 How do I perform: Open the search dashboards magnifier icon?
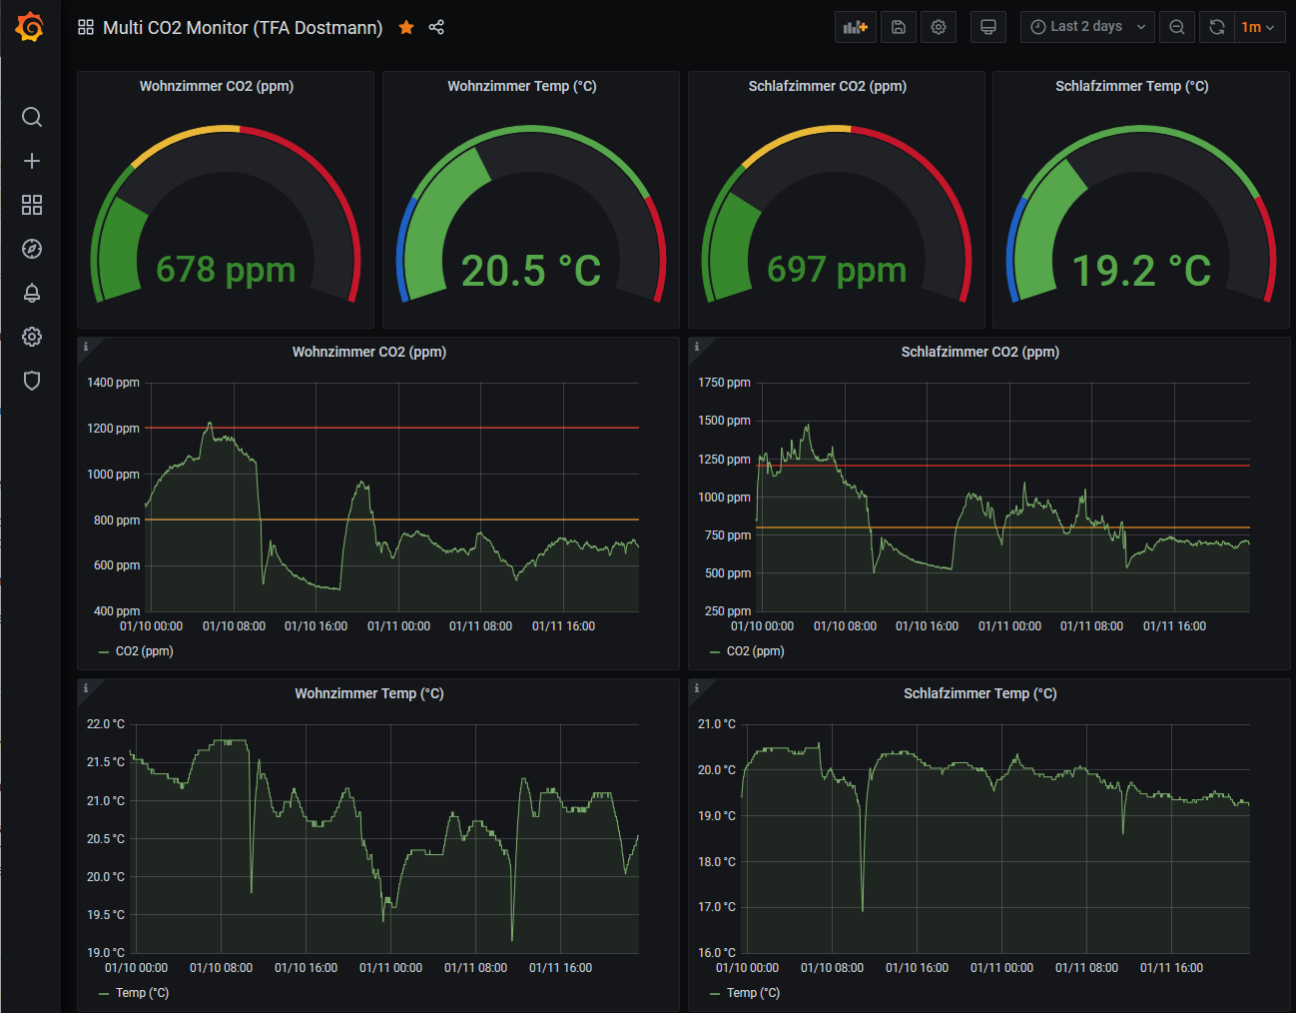click(x=32, y=117)
